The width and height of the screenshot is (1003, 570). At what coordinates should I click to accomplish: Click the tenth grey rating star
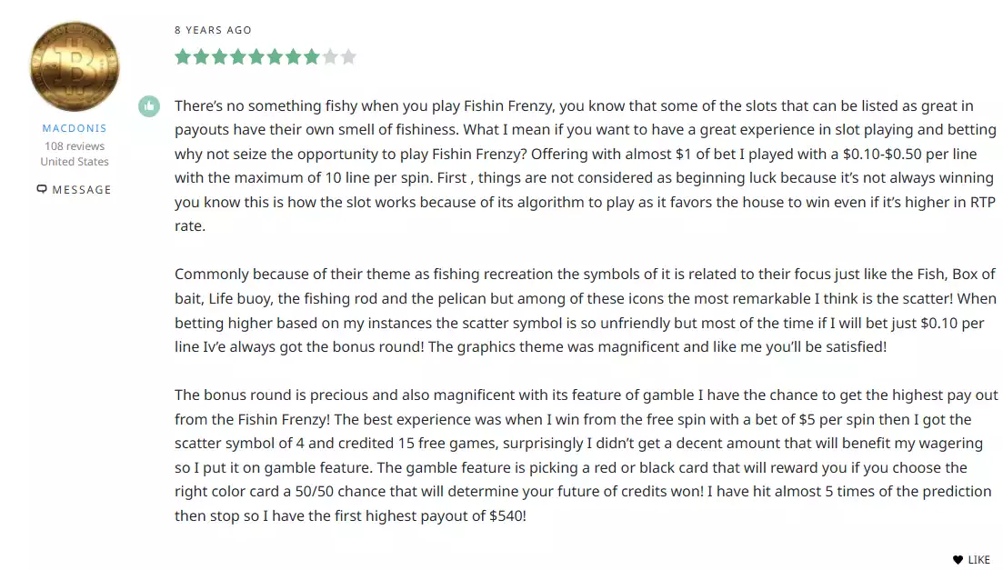point(348,57)
